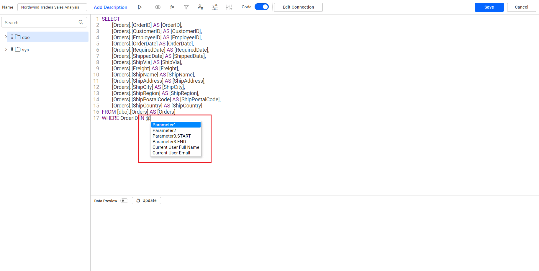
Task: Select Current User Full Name in the popup
Action: pyautogui.click(x=176, y=147)
